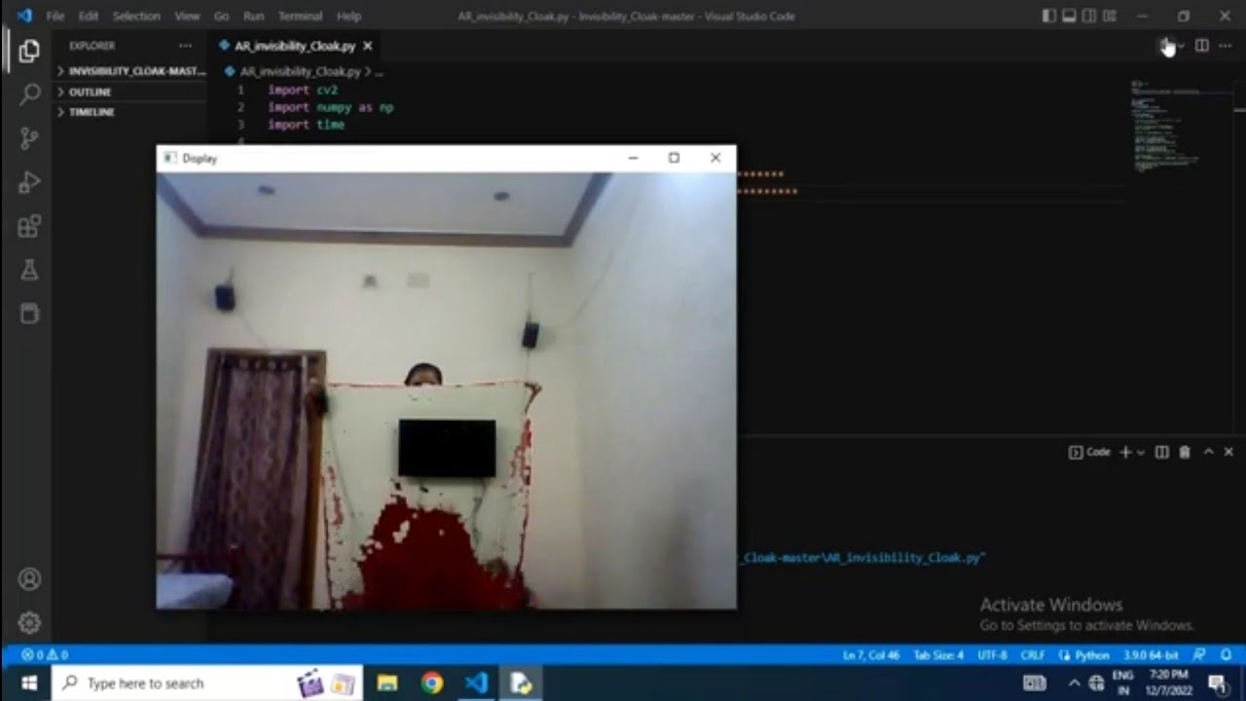Maximize the Display window
Image resolution: width=1246 pixels, height=701 pixels.
coord(674,158)
